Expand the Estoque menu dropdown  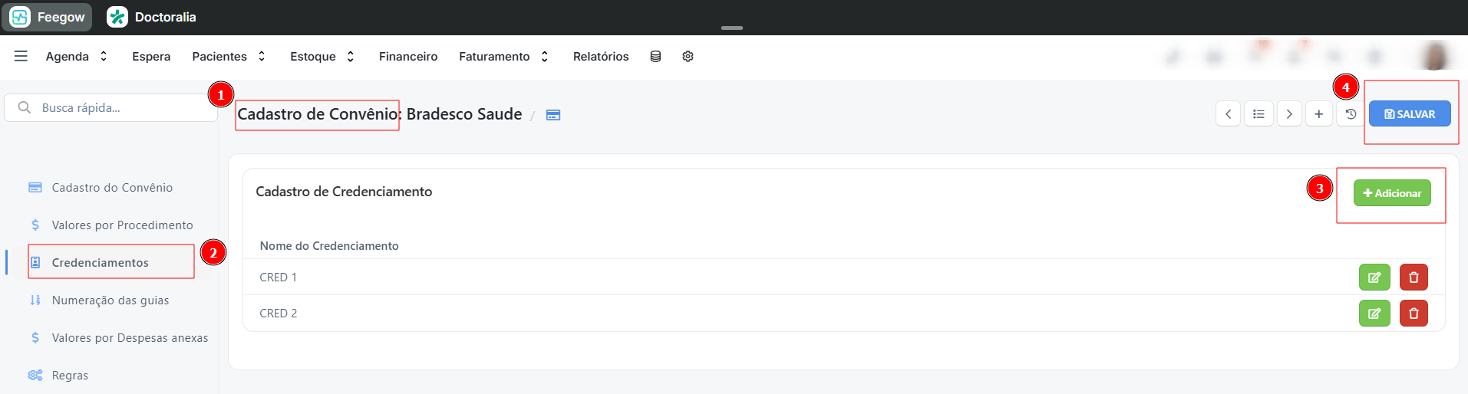(x=322, y=57)
